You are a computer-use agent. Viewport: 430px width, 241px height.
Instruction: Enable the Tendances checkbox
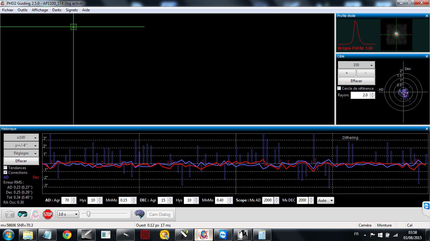coord(5,168)
